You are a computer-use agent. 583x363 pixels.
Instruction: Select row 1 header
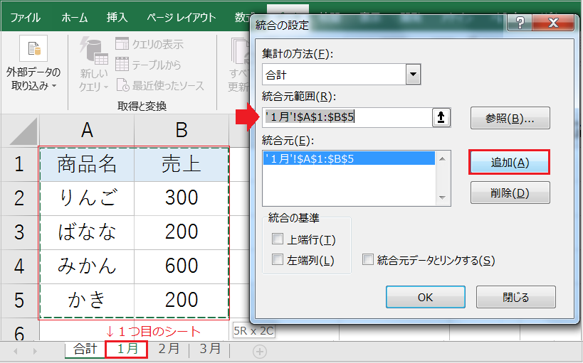click(19, 164)
